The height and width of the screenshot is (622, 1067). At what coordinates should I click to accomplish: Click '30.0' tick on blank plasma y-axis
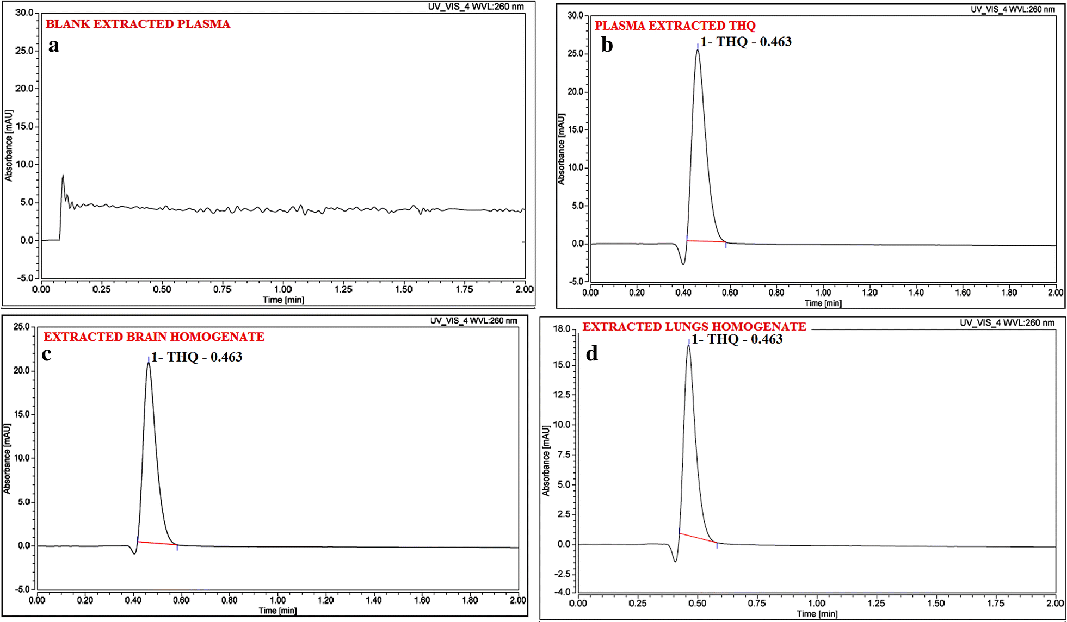pyautogui.click(x=24, y=13)
